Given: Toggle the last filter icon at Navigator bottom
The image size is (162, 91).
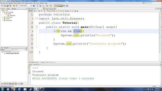Looking at the screenshot, I should (22, 84).
